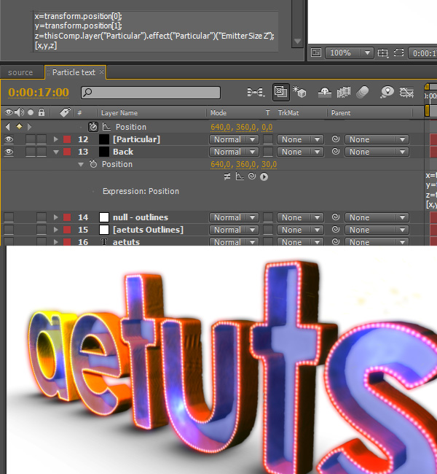The height and width of the screenshot is (474, 437).
Task: Collapse the Back layer properties
Action: tap(56, 152)
